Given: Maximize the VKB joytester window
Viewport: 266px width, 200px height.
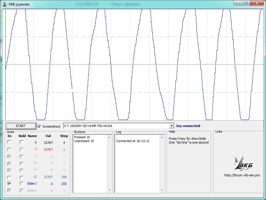Looking at the screenshot, I should click(246, 3).
